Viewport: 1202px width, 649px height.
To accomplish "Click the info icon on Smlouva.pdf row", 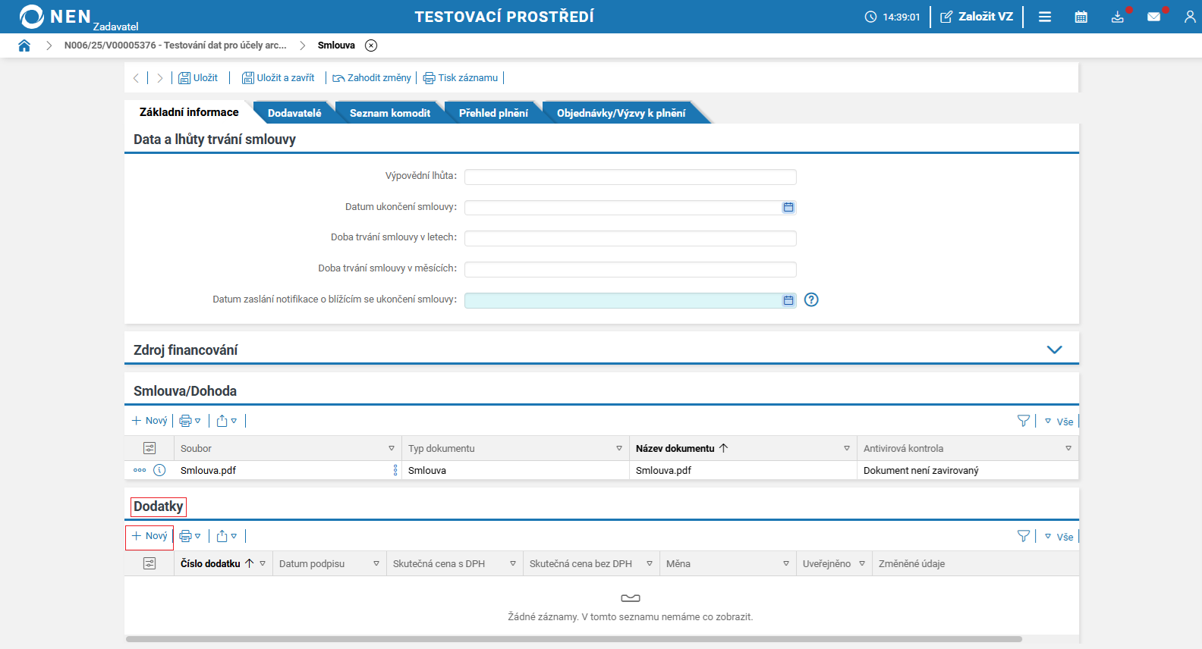I will click(x=159, y=470).
